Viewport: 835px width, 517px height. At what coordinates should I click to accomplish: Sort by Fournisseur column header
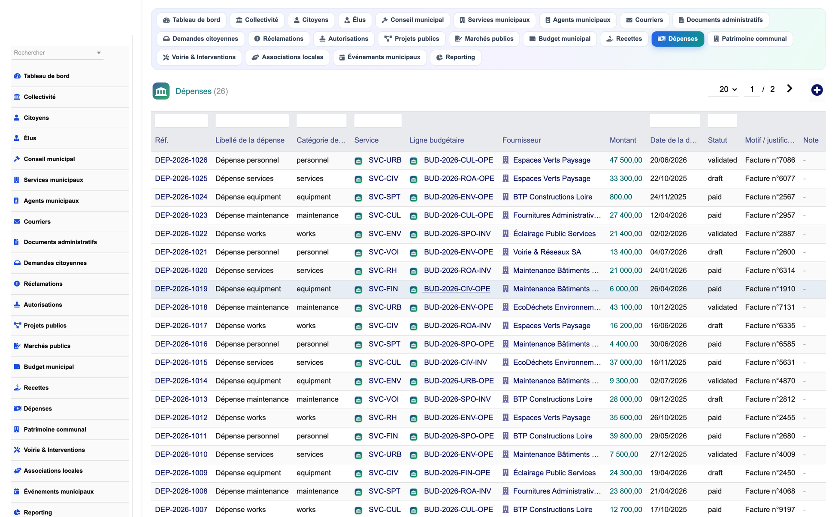(x=521, y=140)
